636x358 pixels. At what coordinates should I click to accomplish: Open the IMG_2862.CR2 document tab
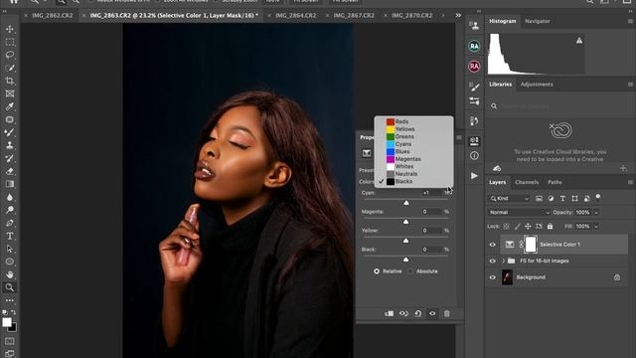(x=53, y=16)
